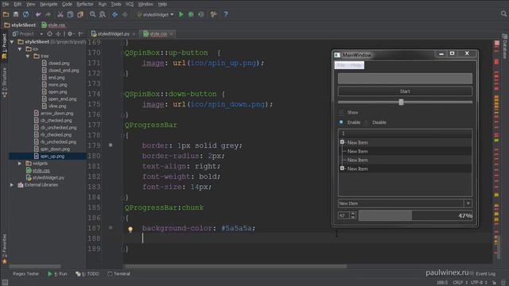The width and height of the screenshot is (509, 286).
Task: Click the navigate Forward arrow icon
Action: coord(125,14)
